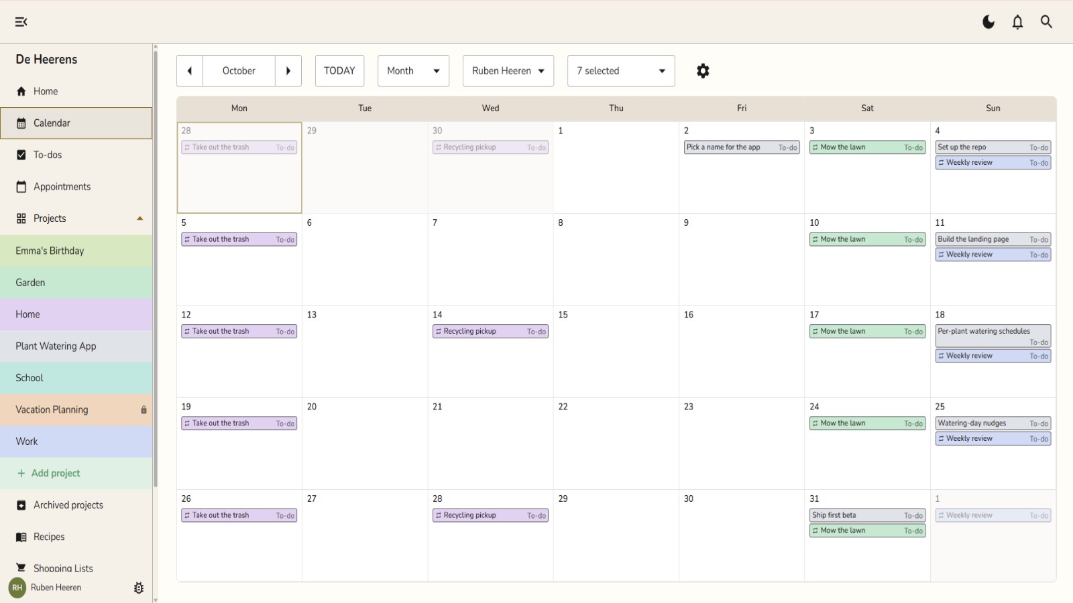
Task: Go to previous month arrow
Action: click(x=190, y=71)
